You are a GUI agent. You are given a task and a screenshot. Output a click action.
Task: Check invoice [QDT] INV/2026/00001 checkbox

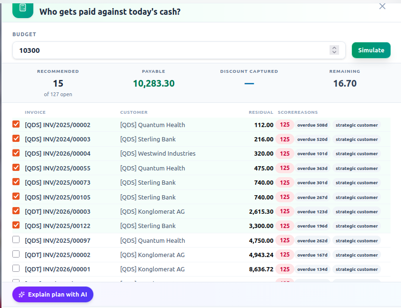(16, 268)
